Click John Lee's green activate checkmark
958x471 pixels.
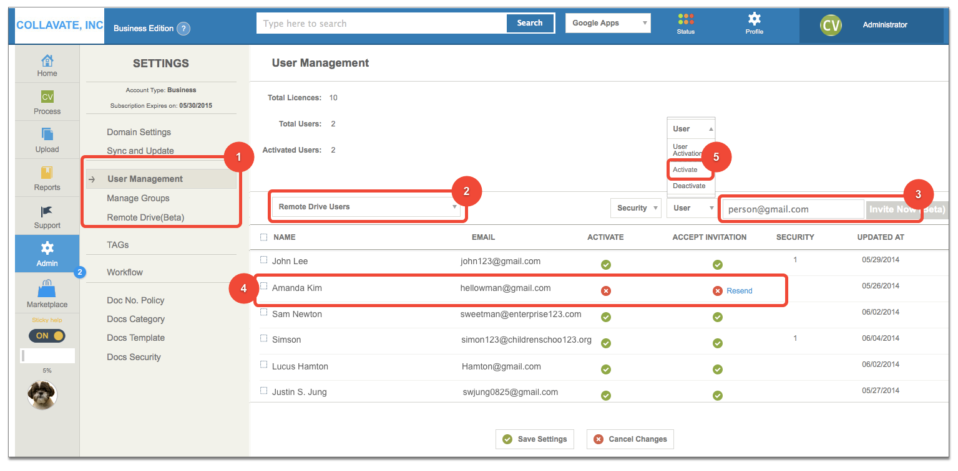605,265
